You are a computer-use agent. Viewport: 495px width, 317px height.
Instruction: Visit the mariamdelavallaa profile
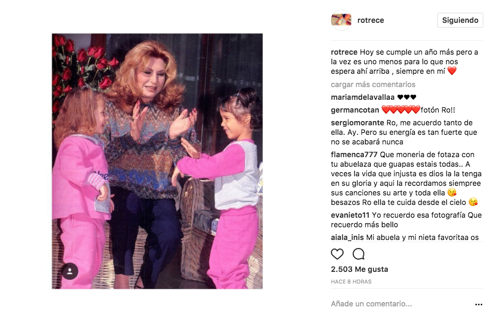(x=362, y=97)
